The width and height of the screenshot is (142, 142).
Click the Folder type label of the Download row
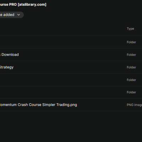point(131,55)
